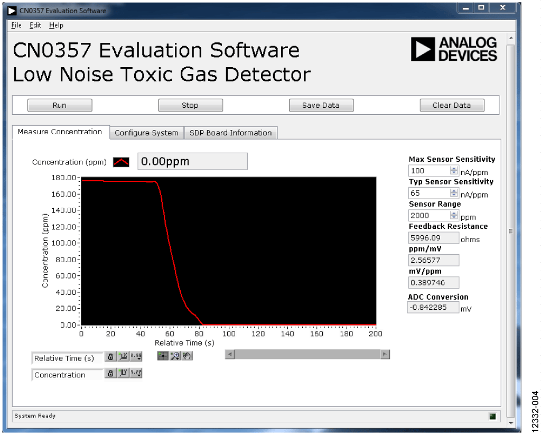Switch to Measure Concentration tab
Screen dimensions: 541x435
(60, 132)
